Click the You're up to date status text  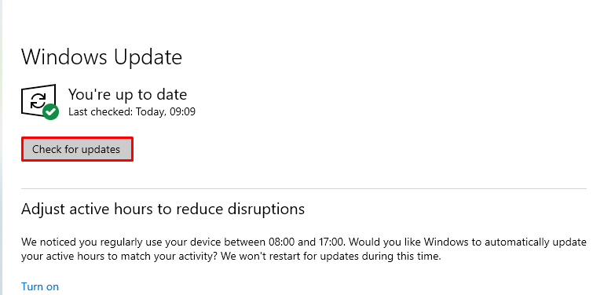(127, 94)
